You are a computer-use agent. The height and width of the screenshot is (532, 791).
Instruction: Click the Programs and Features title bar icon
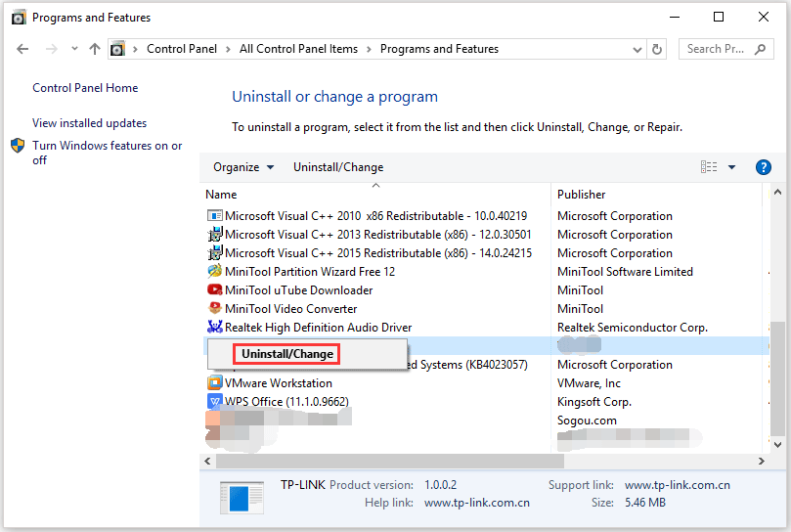[19, 18]
